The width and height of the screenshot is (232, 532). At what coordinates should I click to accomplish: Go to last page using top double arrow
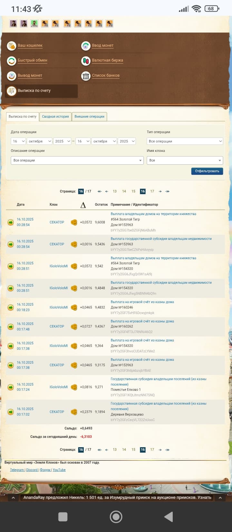(167, 192)
